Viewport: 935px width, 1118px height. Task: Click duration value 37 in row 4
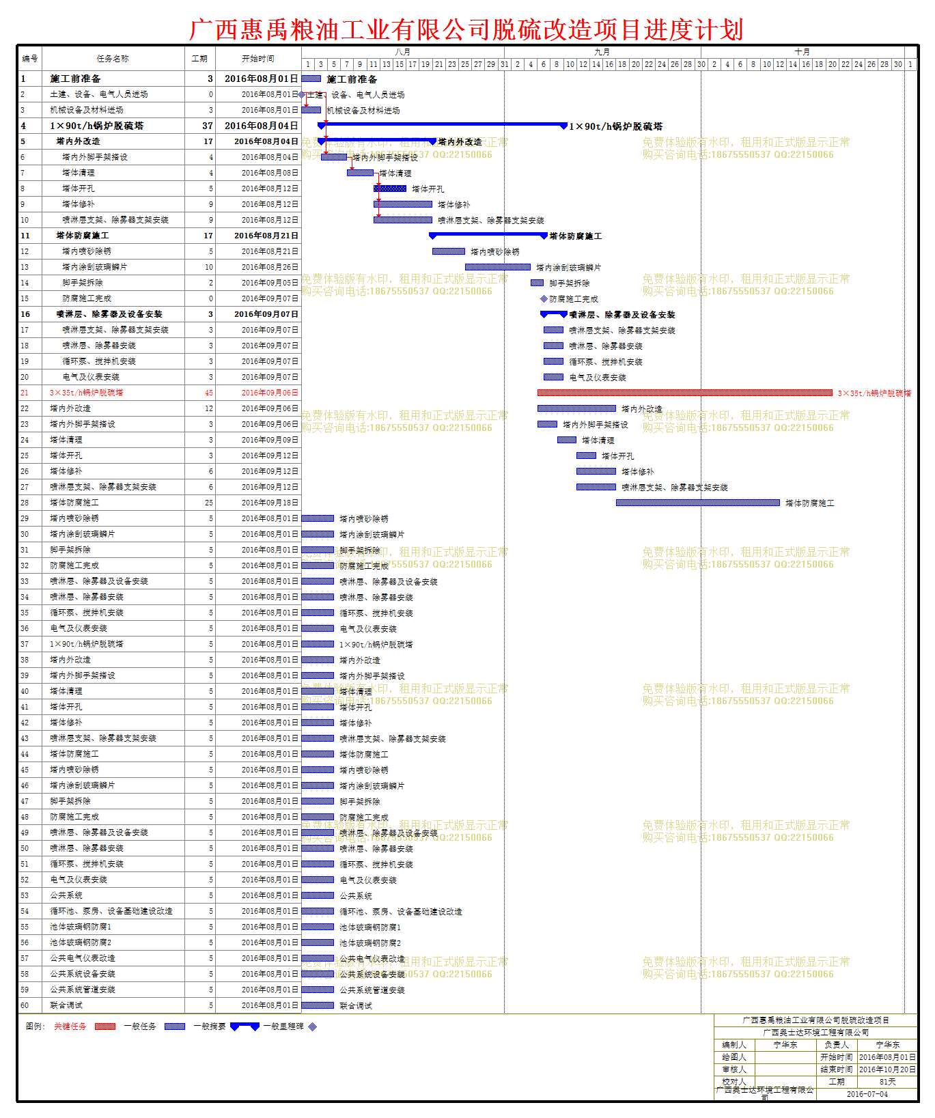click(208, 126)
